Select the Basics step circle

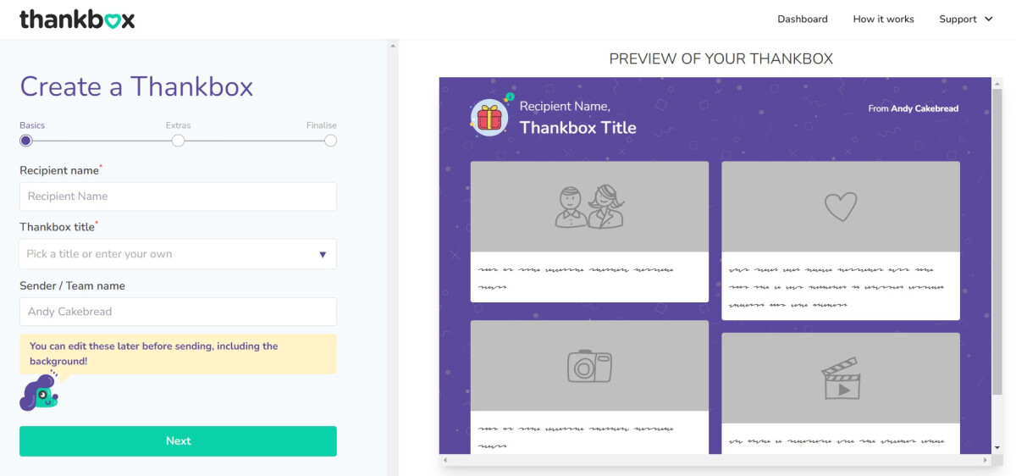tap(26, 141)
